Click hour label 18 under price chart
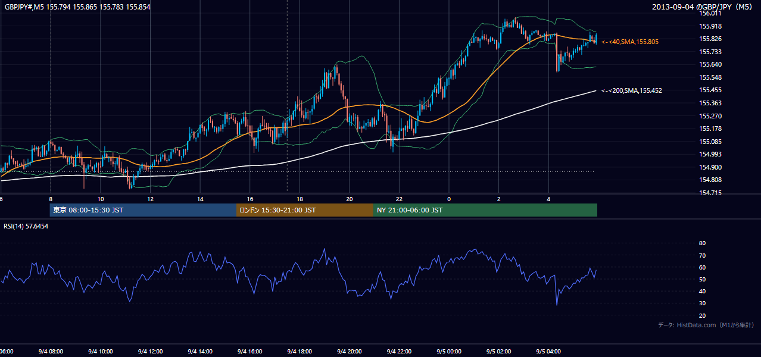Screen dimensions: 761x357 point(300,199)
